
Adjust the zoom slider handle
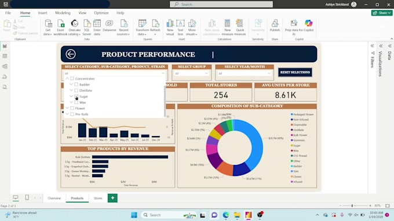point(352,205)
